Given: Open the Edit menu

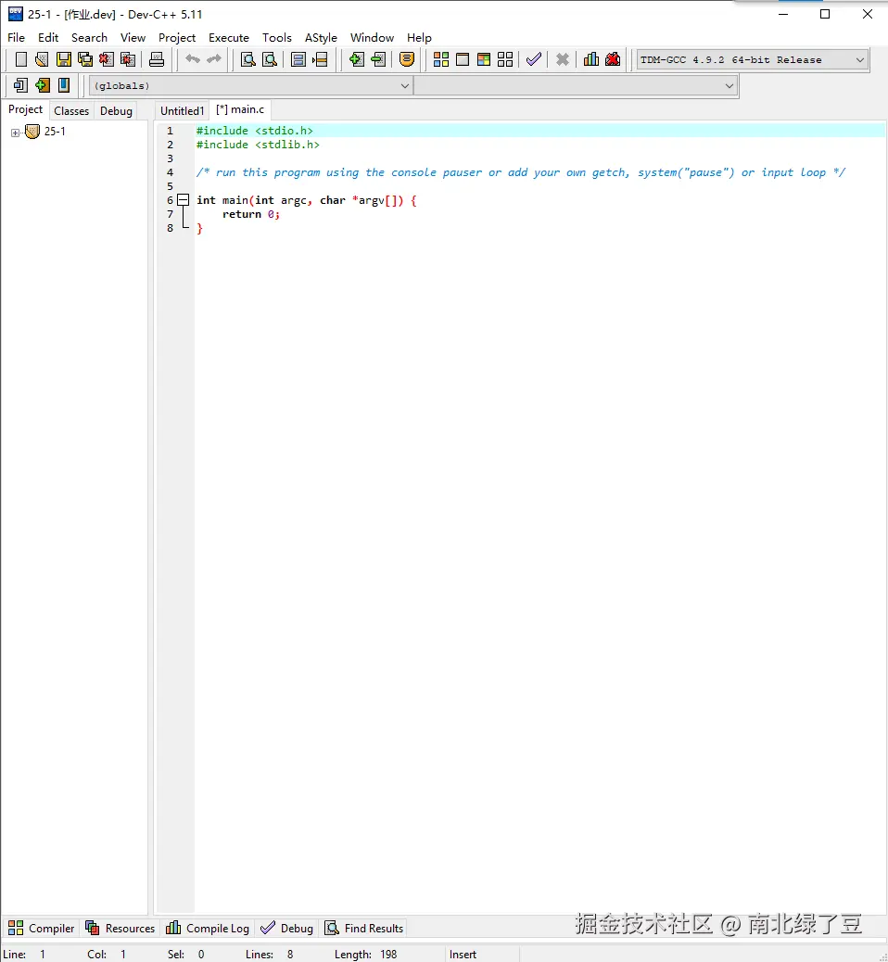Looking at the screenshot, I should click(48, 37).
